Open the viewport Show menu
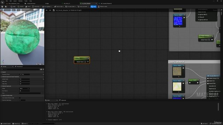The height and width of the screenshot is (125, 223). (18, 10)
